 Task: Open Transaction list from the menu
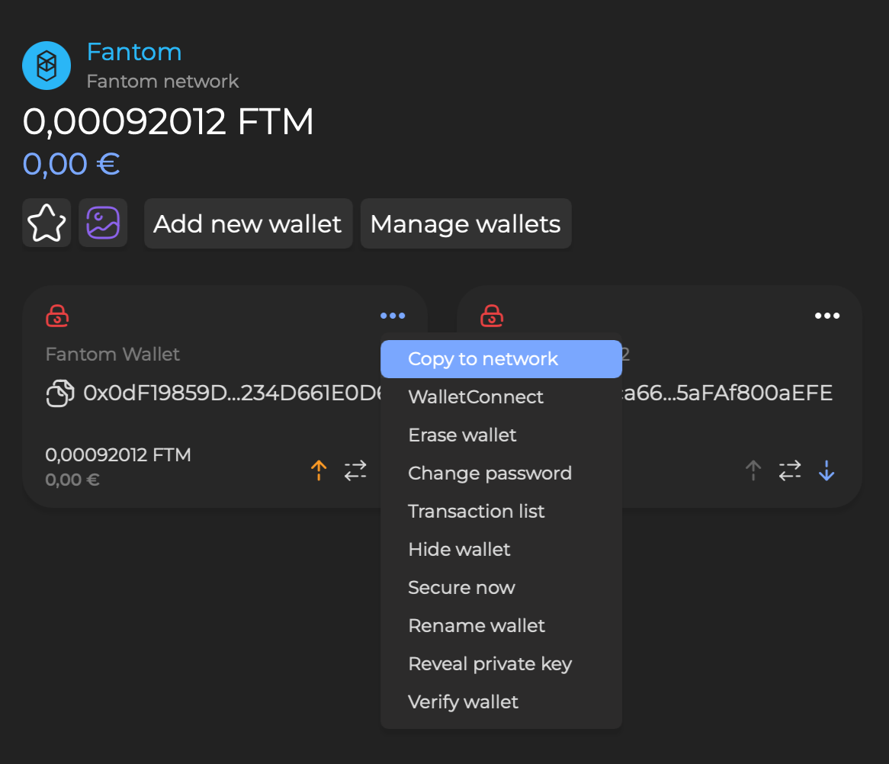[501, 511]
